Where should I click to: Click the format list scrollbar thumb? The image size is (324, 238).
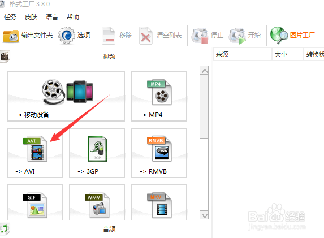coord(204,107)
